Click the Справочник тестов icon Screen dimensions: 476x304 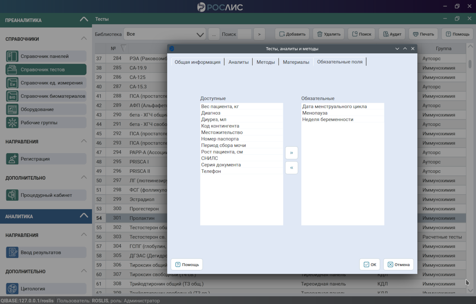point(12,70)
